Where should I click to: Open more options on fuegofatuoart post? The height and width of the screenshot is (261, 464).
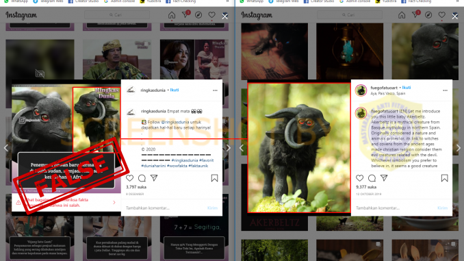445,90
